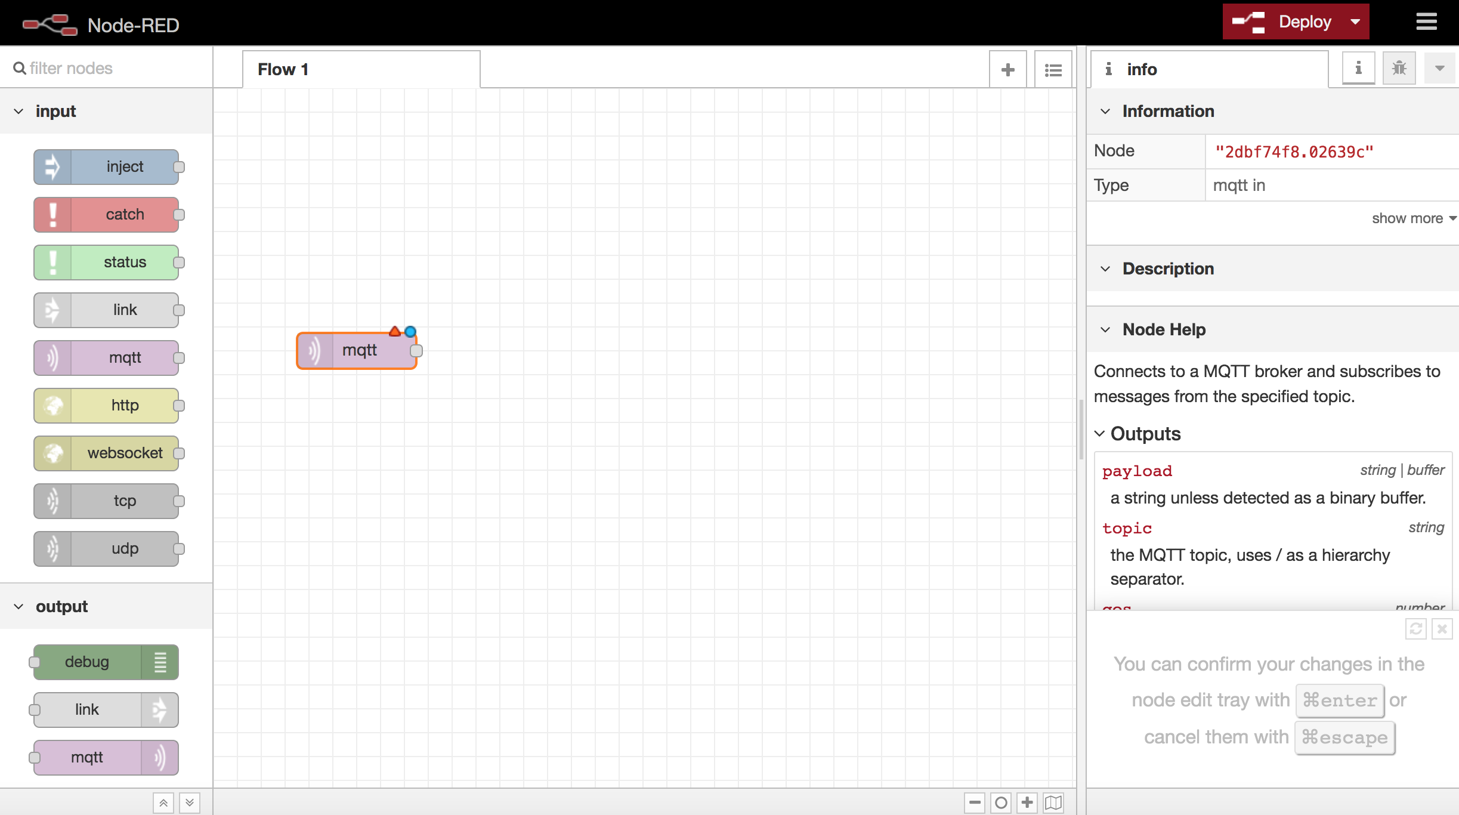The width and height of the screenshot is (1459, 815).
Task: Collapse the output palette category
Action: [106, 607]
